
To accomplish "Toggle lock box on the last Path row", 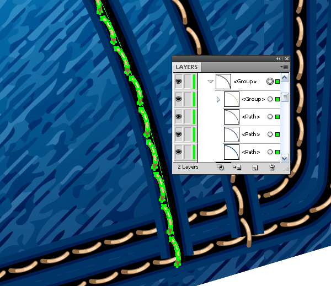I will pyautogui.click(x=188, y=152).
